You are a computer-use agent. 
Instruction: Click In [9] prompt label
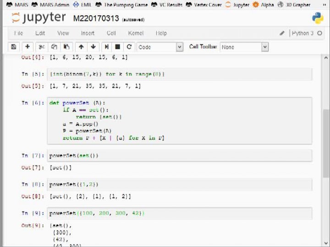(x=33, y=213)
